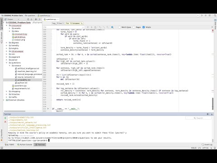
Task: Open crossword.py in project tree
Action: pos(19,34)
